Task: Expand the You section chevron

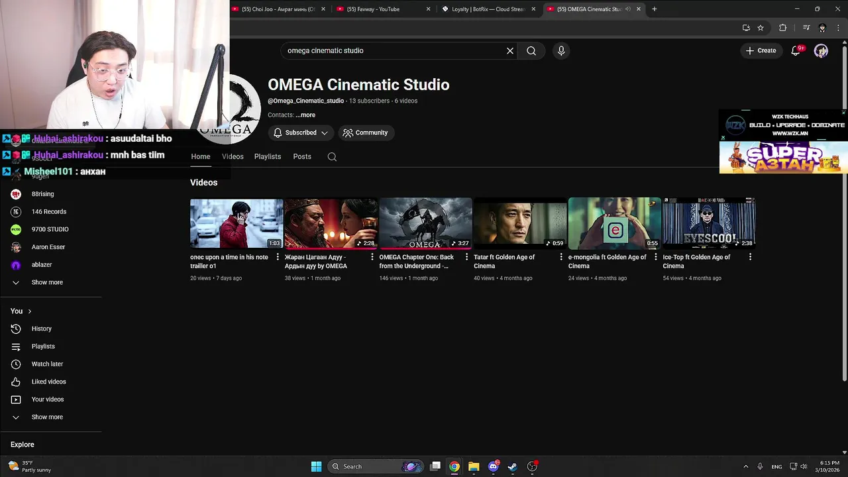Action: tap(29, 311)
